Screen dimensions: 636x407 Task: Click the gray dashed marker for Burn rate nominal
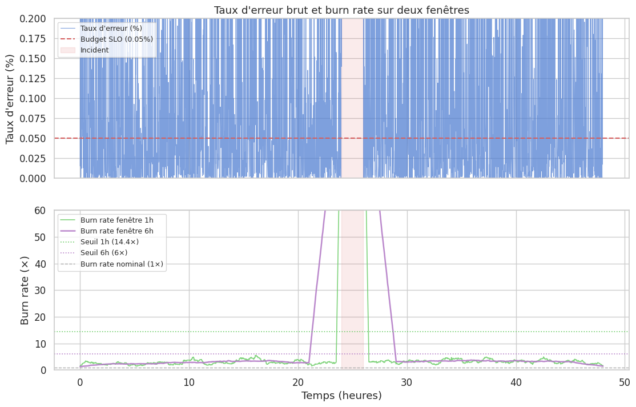pos(68,264)
